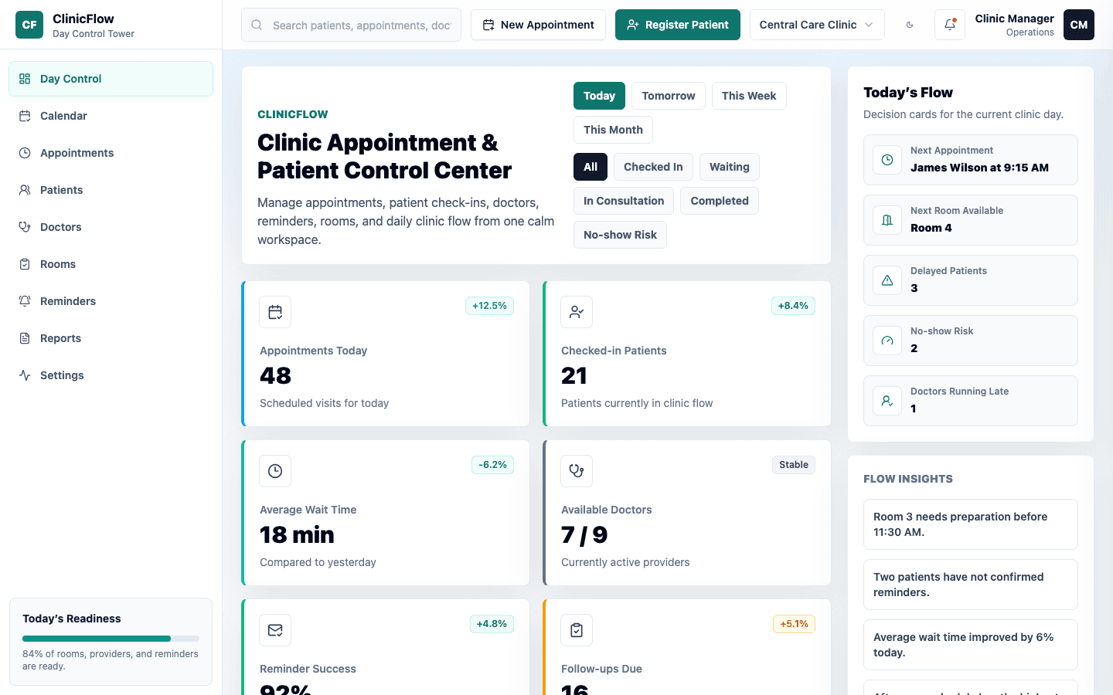Focus the search patients input field
This screenshot has height=695, width=1113.
click(351, 25)
